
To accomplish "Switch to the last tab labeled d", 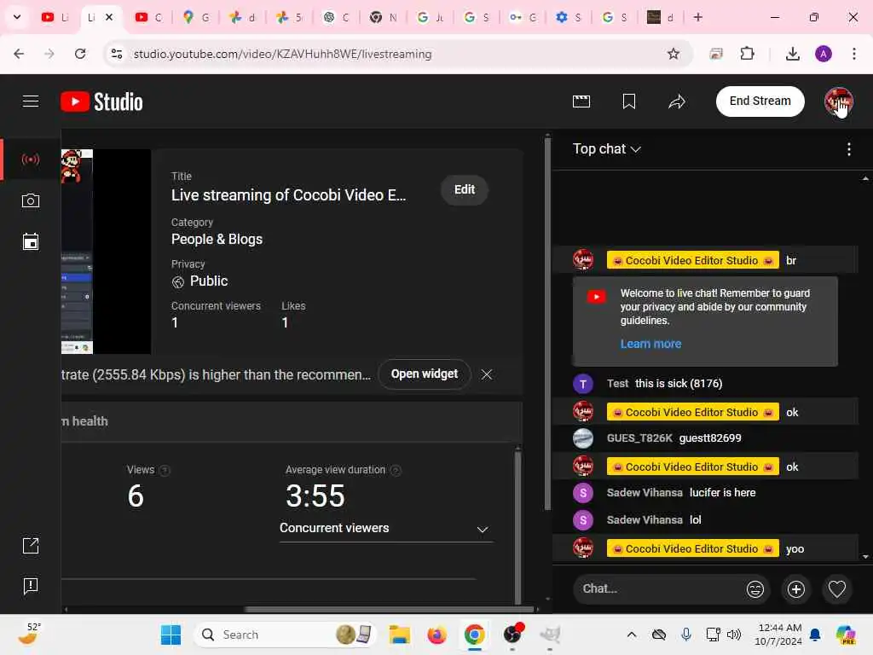I will click(x=661, y=17).
